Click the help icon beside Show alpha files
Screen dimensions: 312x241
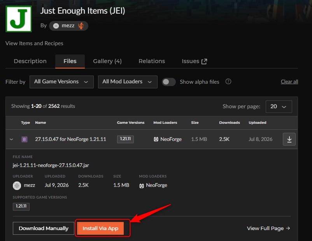coord(228,81)
